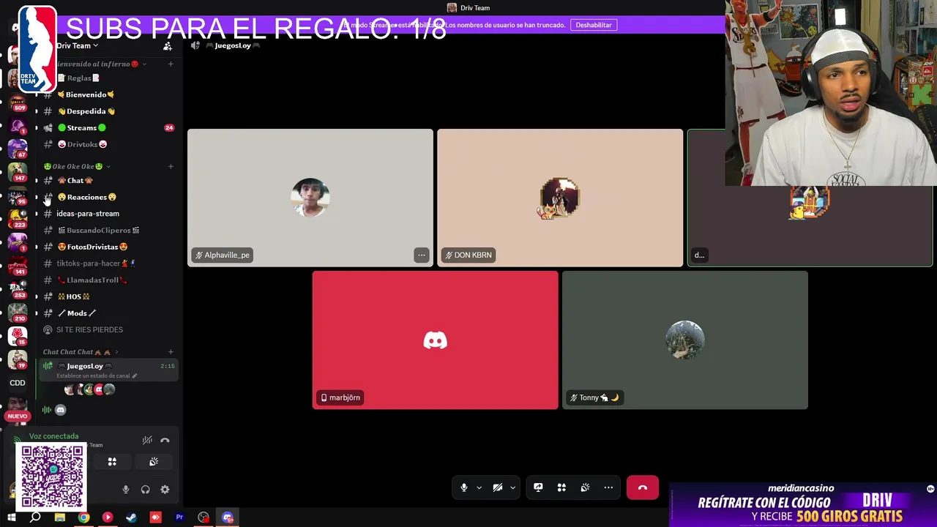Add channel to 'Chat Chat Chat' category
This screenshot has width=937, height=527.
pos(171,352)
